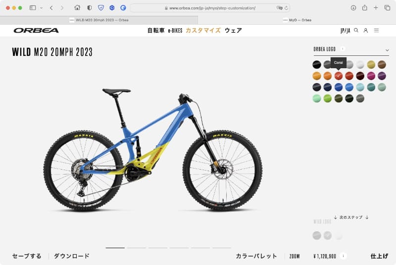
Task: Open the JP/JA language selector
Action: click(x=345, y=31)
